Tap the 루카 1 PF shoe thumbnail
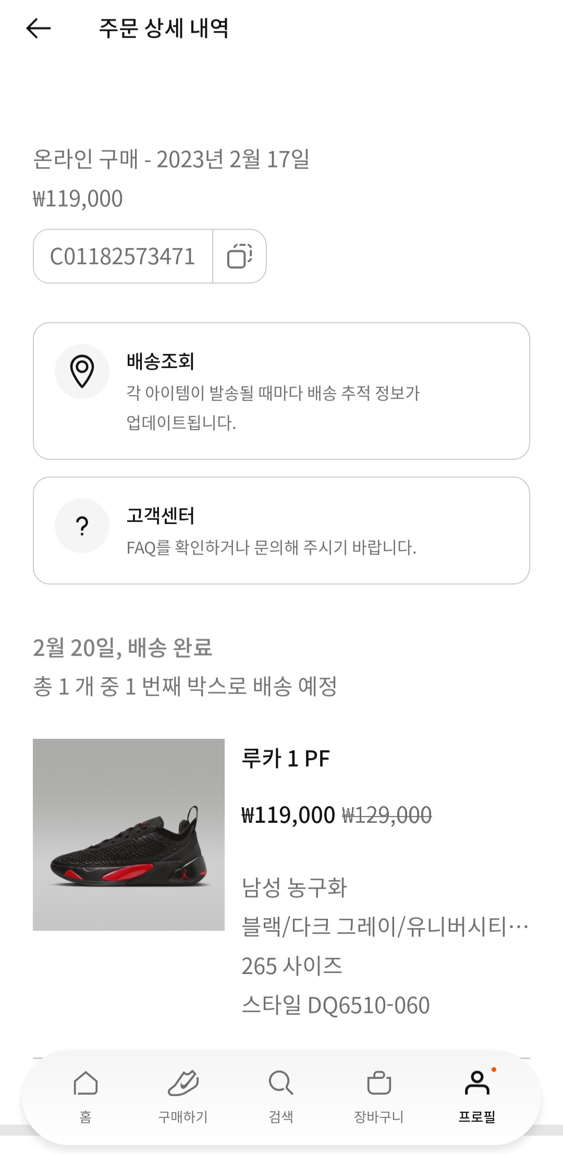This screenshot has width=563, height=1154. pyautogui.click(x=129, y=834)
